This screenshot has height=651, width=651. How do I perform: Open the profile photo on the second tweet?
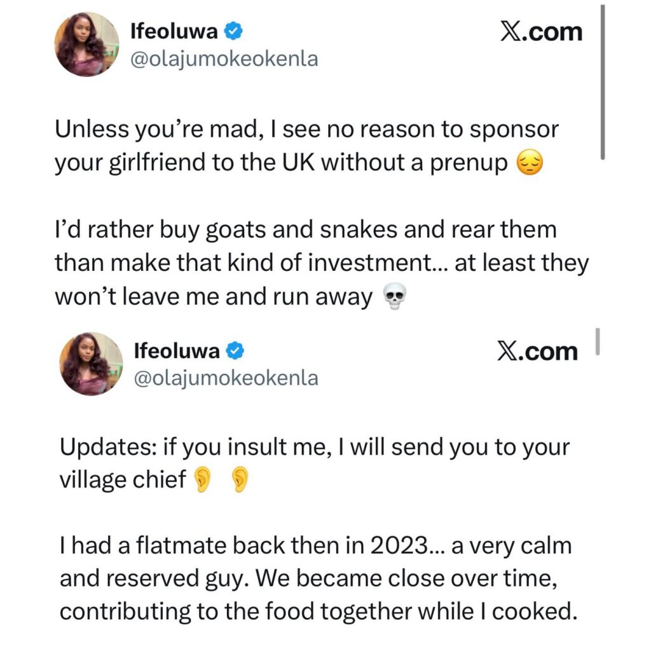tap(91, 363)
